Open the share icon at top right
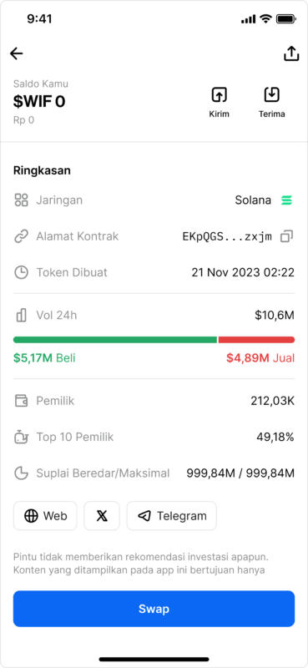The image size is (308, 668). 291,53
